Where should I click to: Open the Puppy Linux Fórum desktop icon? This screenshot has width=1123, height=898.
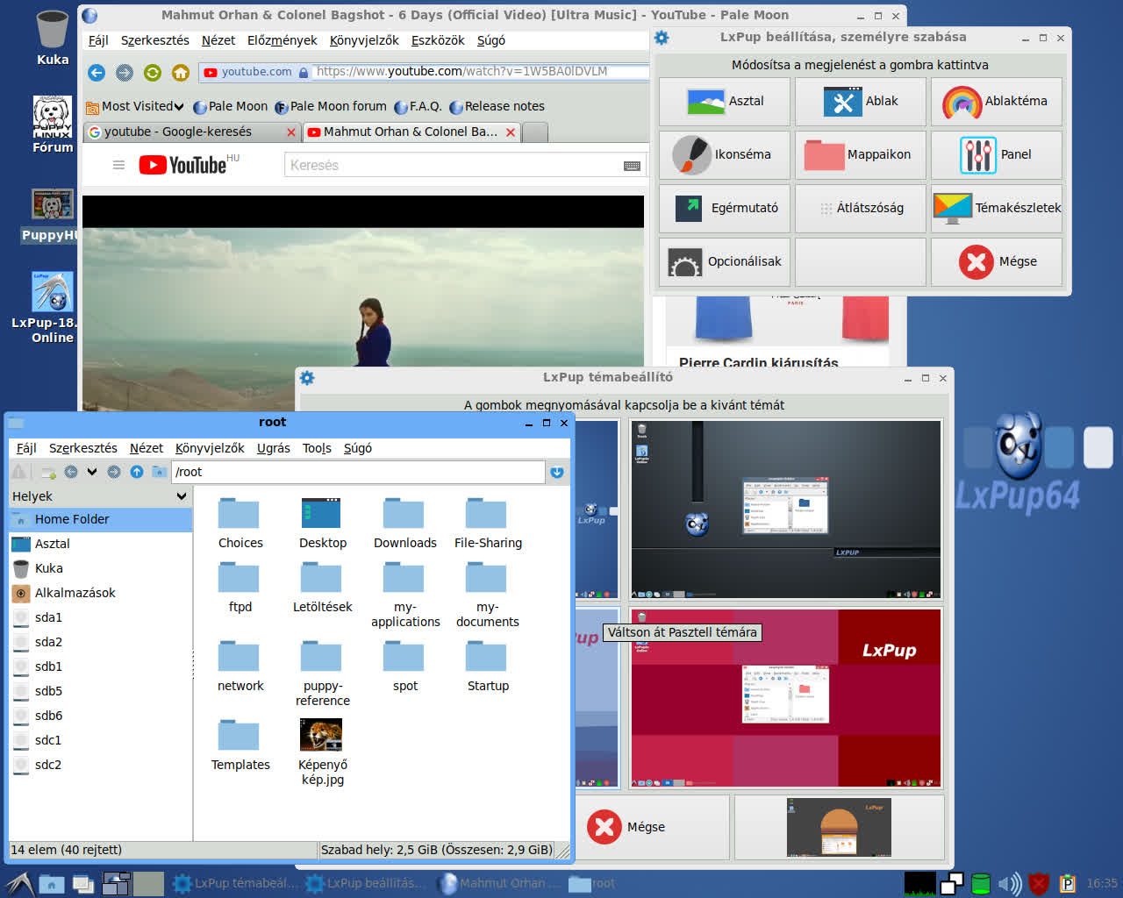coord(52,125)
